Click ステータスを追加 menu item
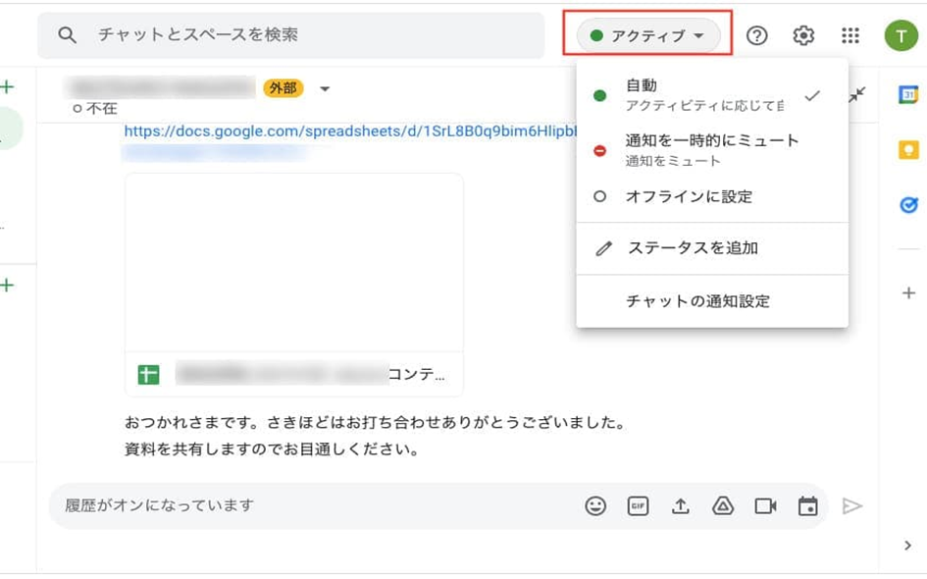This screenshot has height=579, width=927. click(x=692, y=248)
